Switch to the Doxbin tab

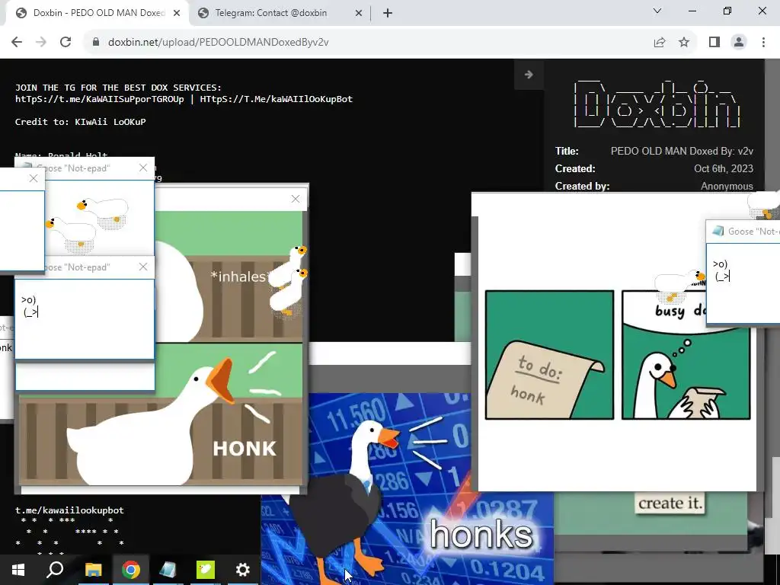point(98,13)
